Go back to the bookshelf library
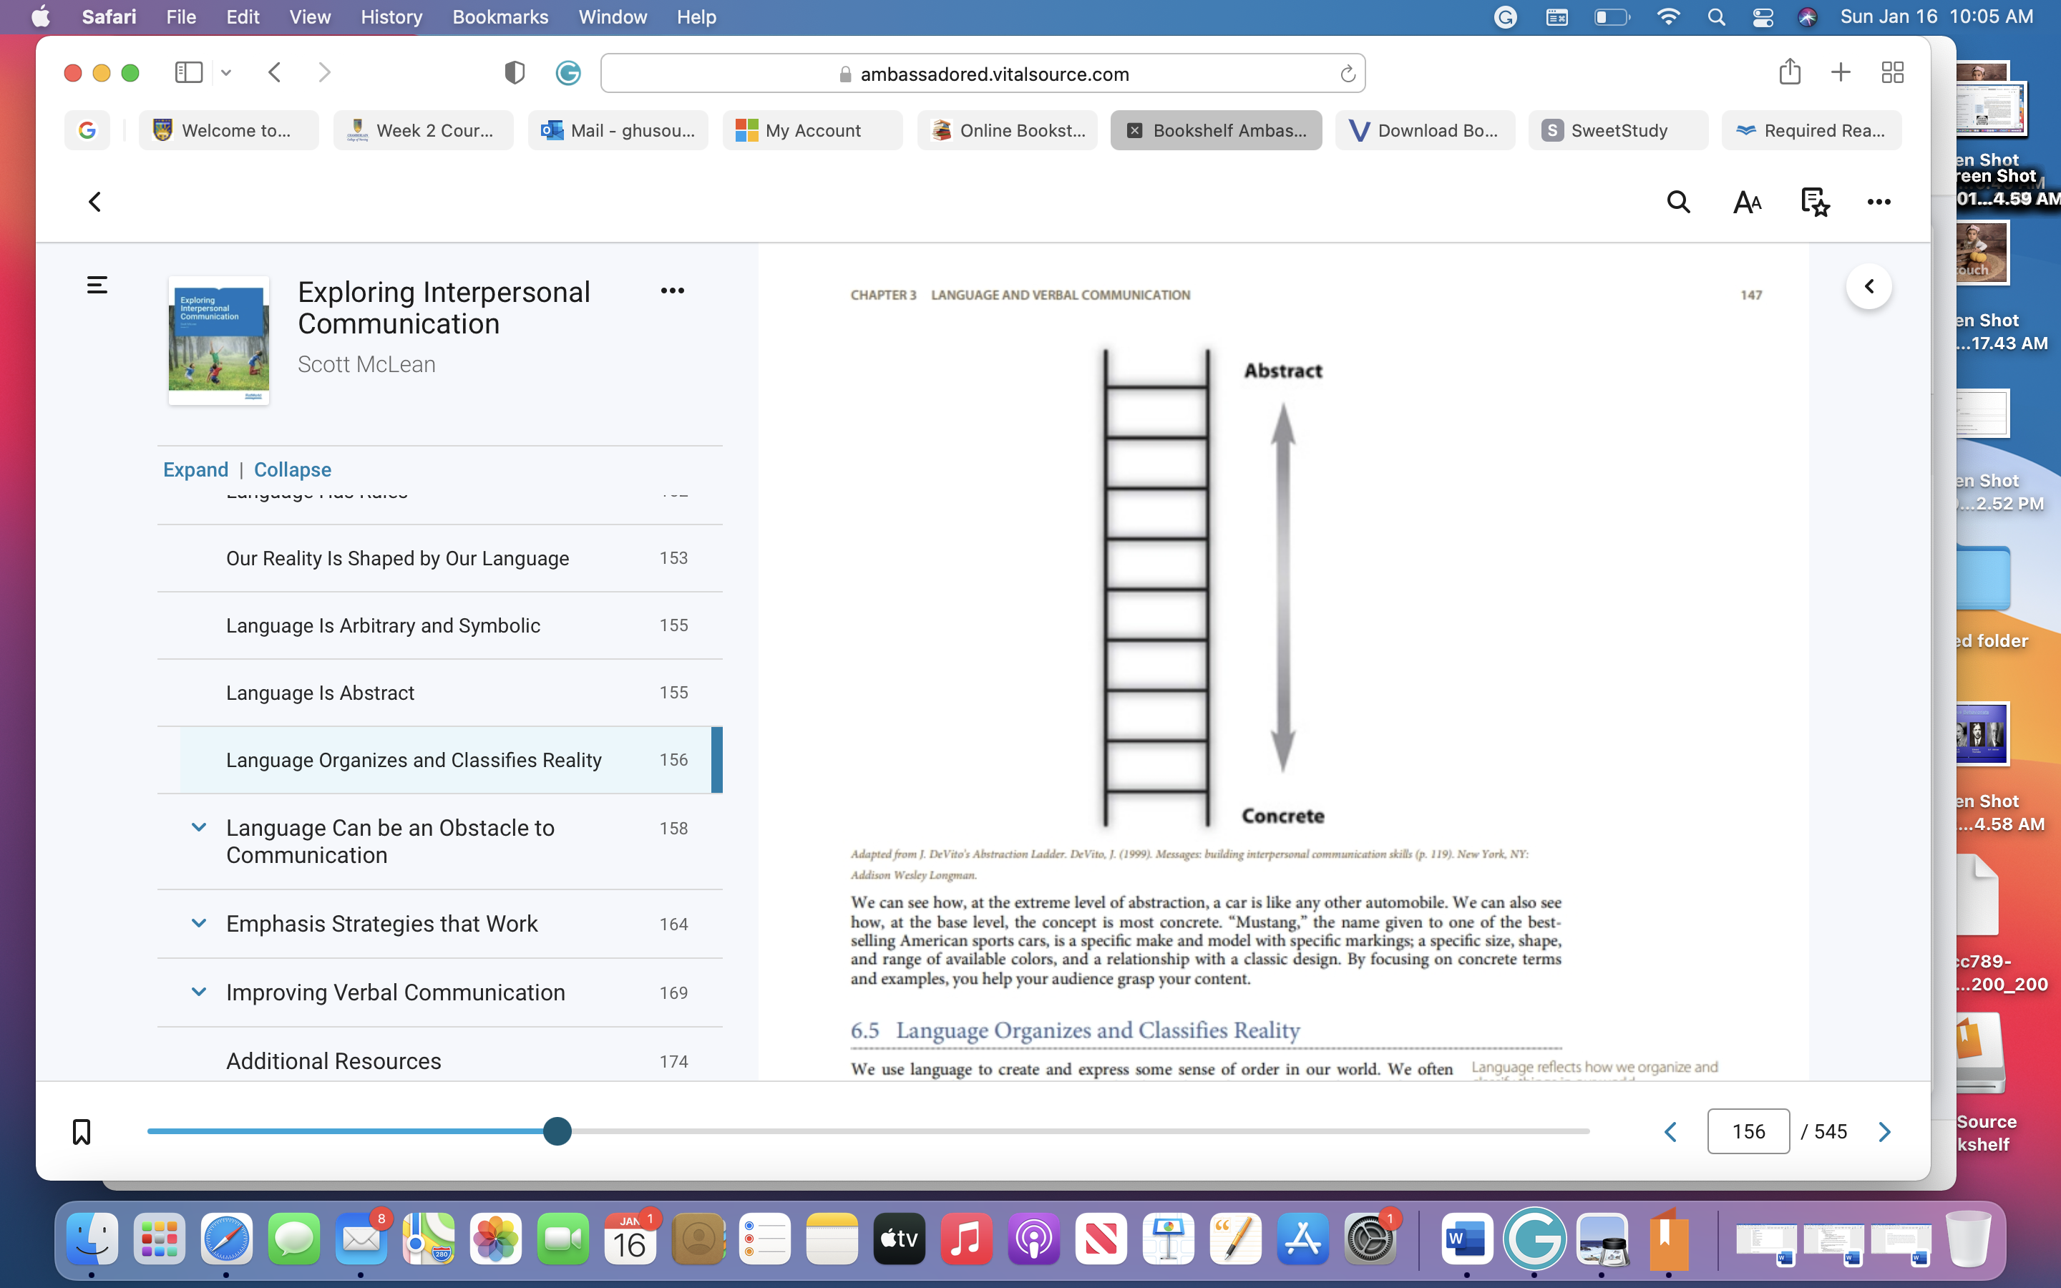The height and width of the screenshot is (1288, 2061). click(x=95, y=202)
